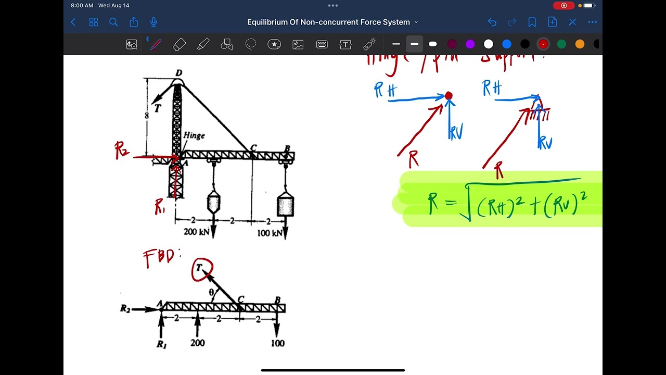The width and height of the screenshot is (666, 375).
Task: Open the keyboard typing tool
Action: (322, 44)
